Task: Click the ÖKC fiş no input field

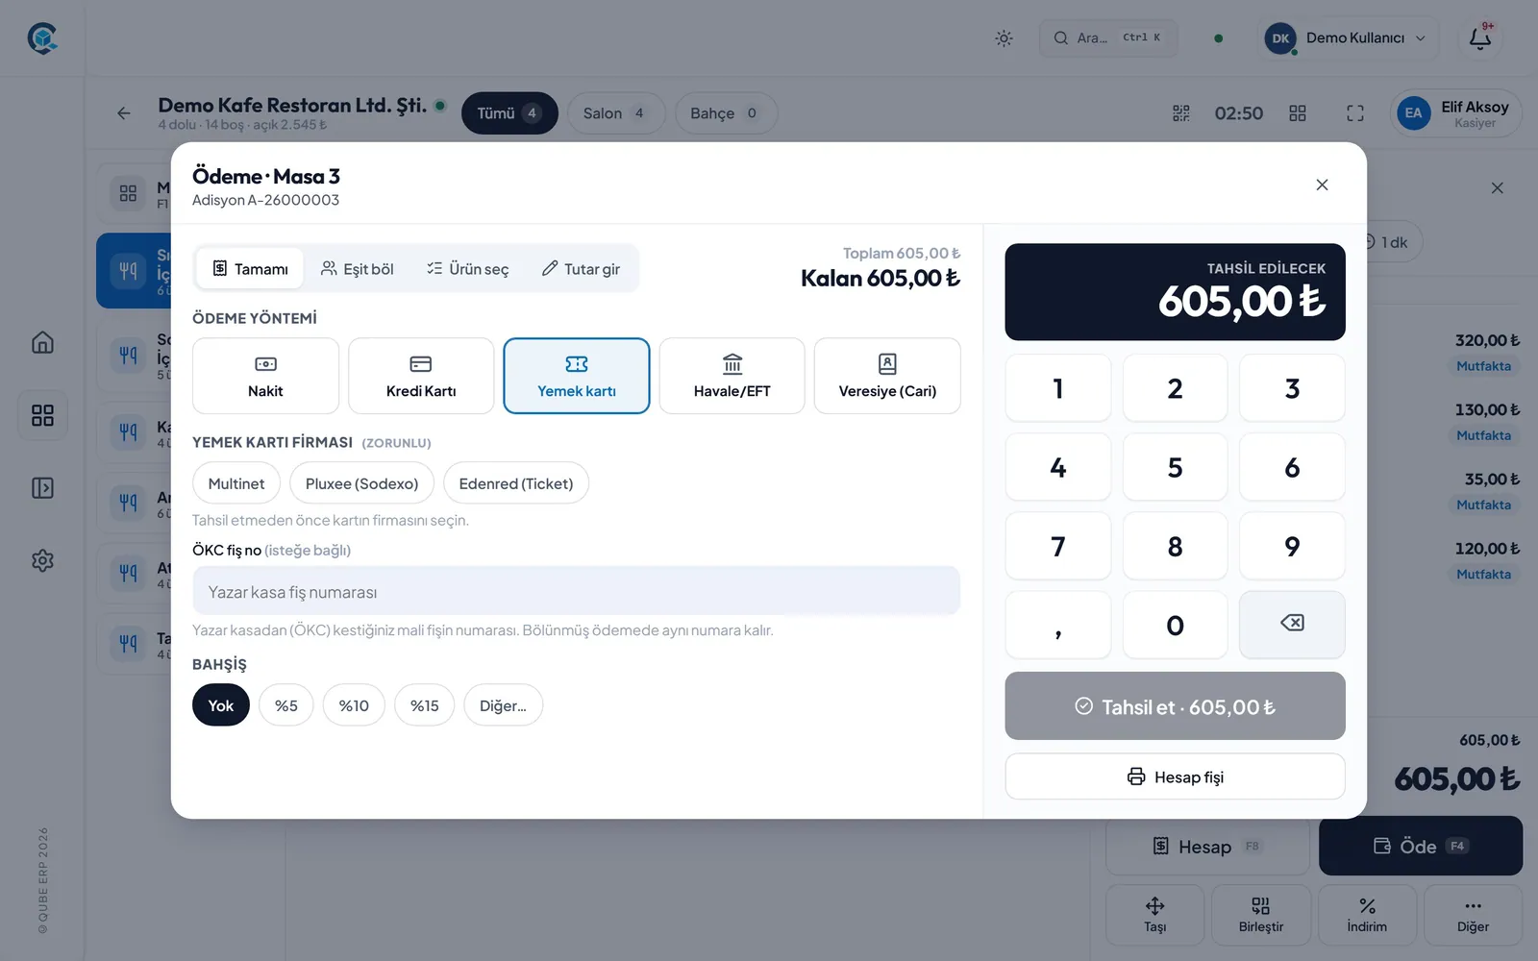Action: pyautogui.click(x=577, y=591)
